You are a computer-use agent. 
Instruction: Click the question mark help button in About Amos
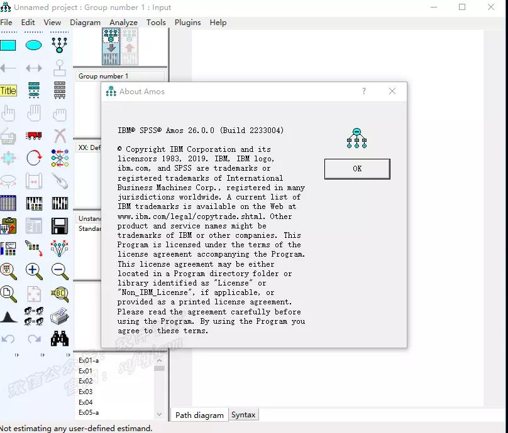pyautogui.click(x=364, y=91)
